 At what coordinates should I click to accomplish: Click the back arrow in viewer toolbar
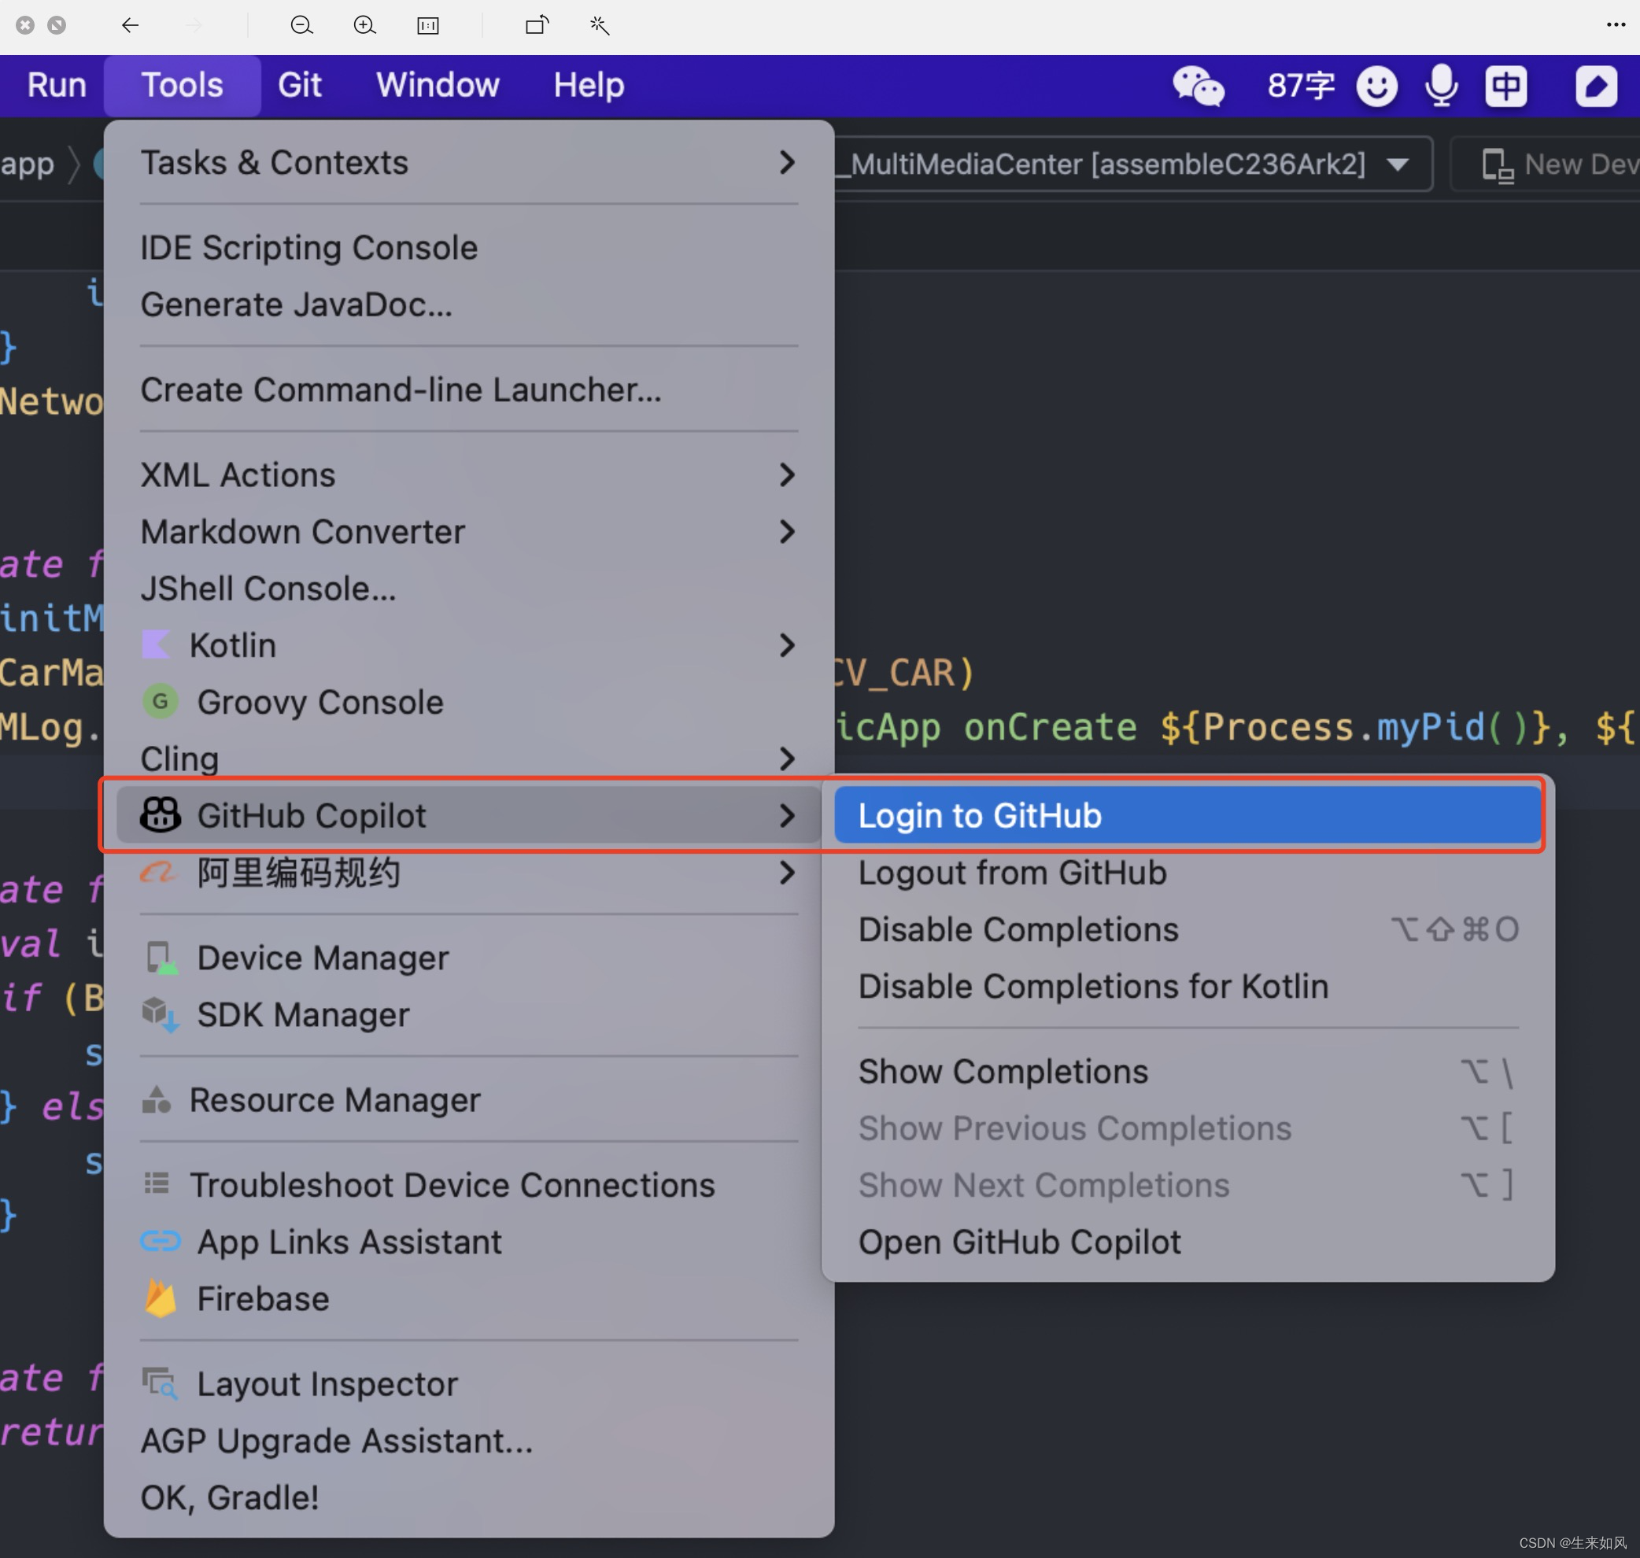[130, 26]
